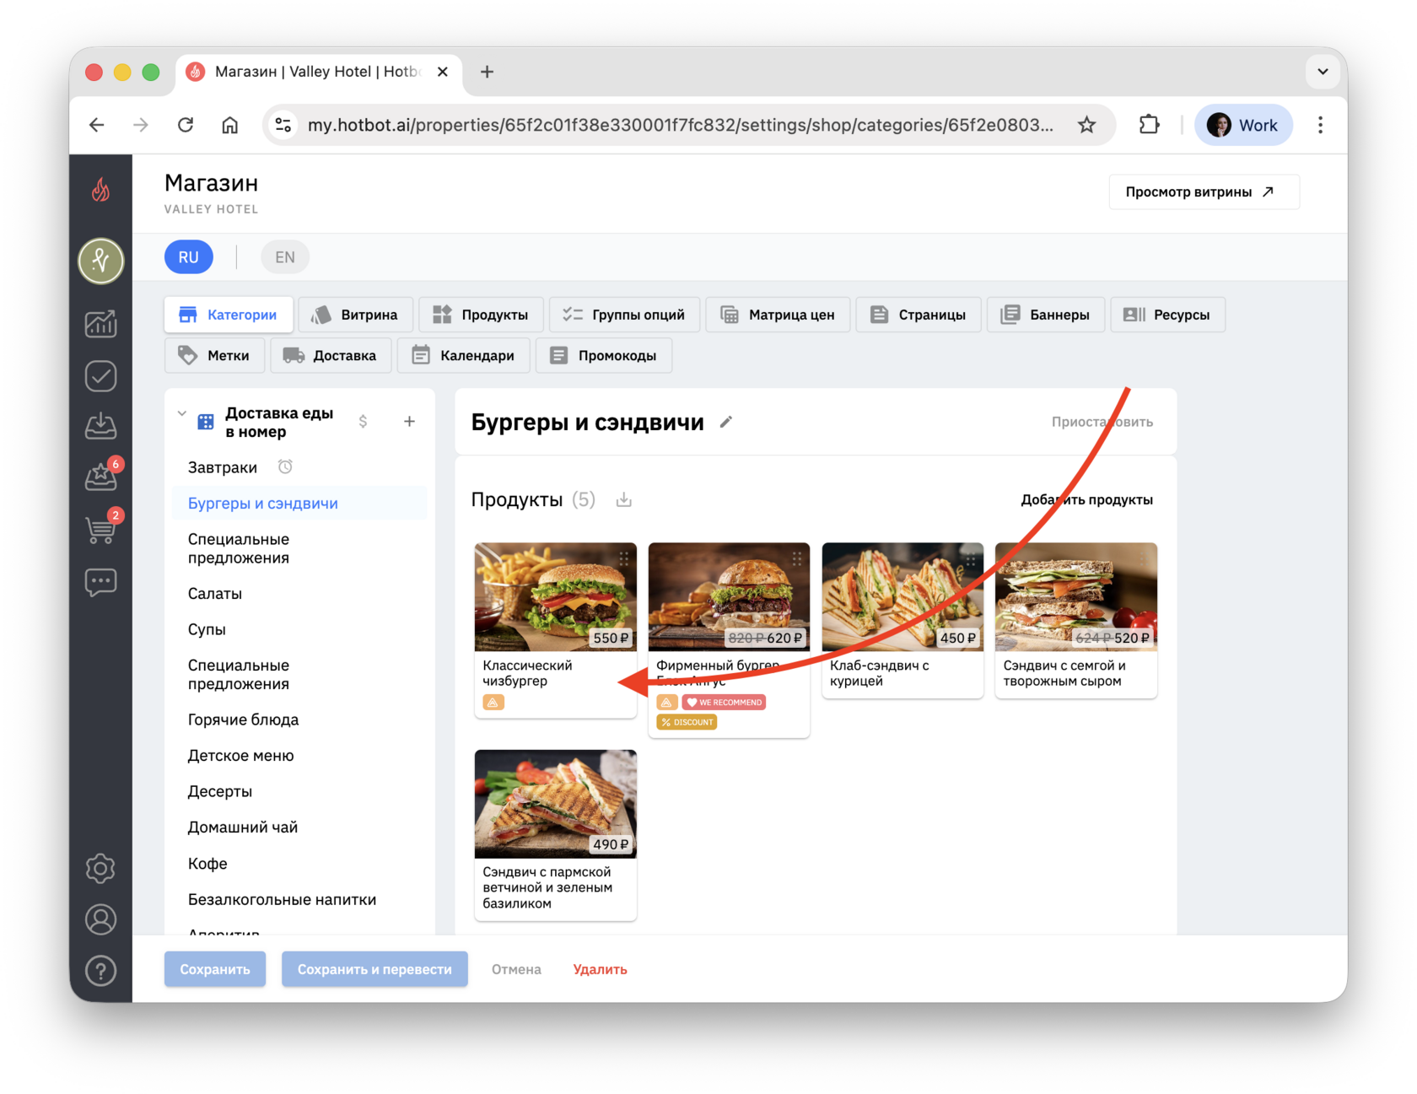Open the Метки tab
The width and height of the screenshot is (1417, 1094).
[x=214, y=355]
